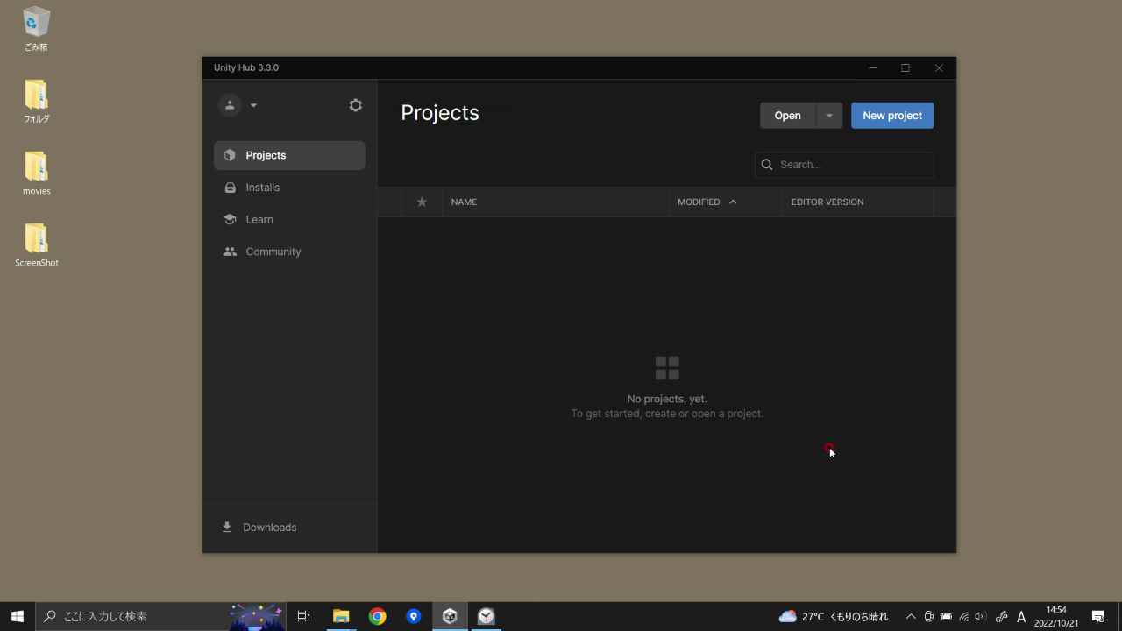The width and height of the screenshot is (1122, 631).
Task: Click the account avatar icon
Action: point(230,105)
